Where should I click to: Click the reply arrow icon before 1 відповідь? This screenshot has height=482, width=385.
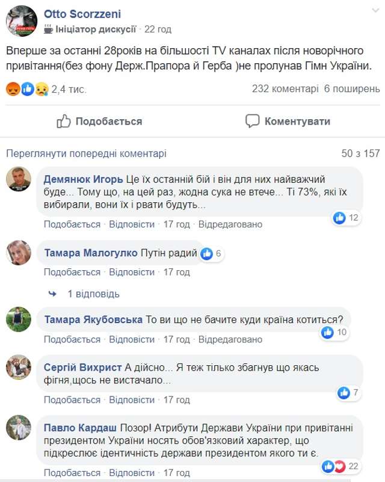[52, 294]
